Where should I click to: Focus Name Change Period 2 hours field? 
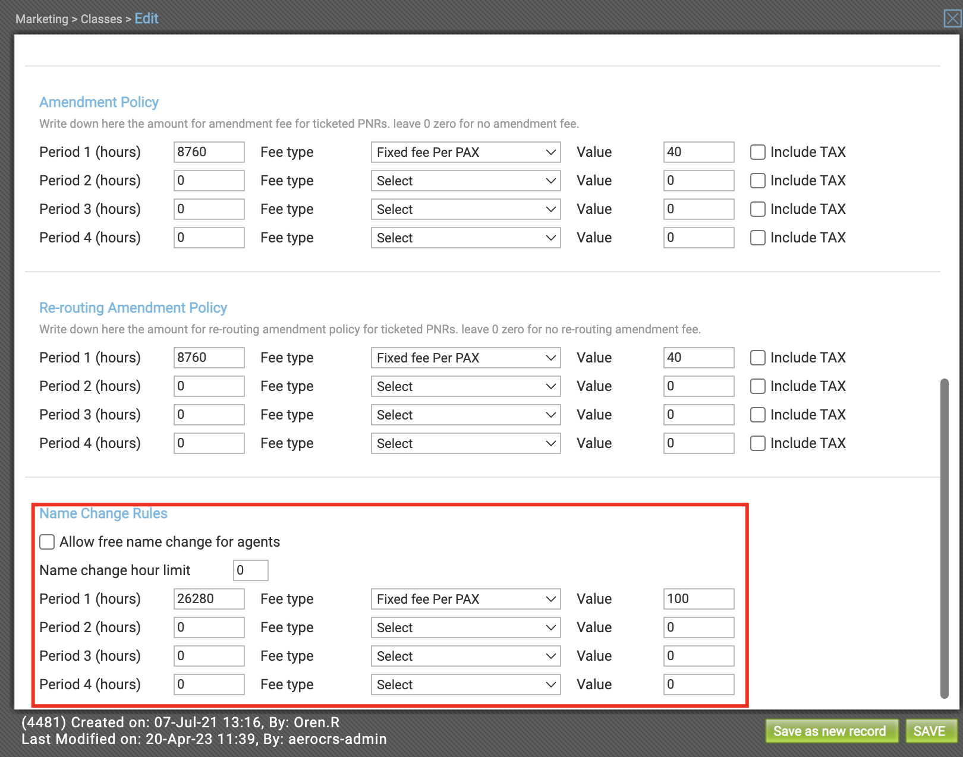click(209, 627)
